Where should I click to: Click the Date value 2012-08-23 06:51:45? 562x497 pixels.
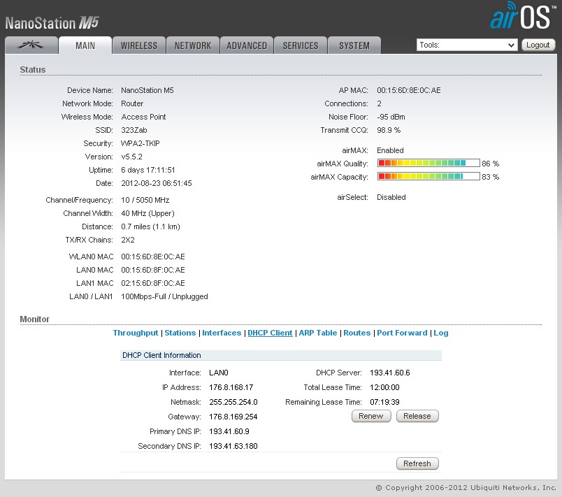click(157, 183)
